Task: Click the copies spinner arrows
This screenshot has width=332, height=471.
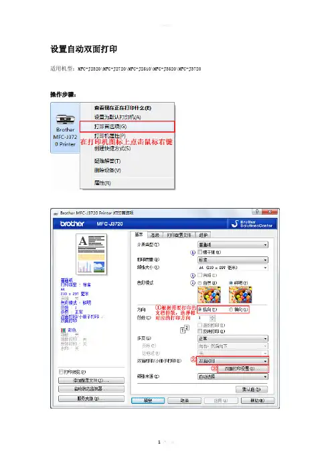Action: click(x=212, y=318)
